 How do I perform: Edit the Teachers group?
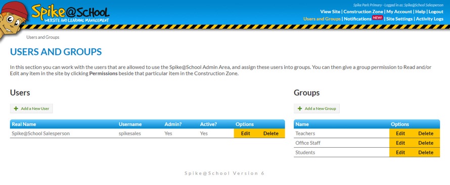coord(400,134)
